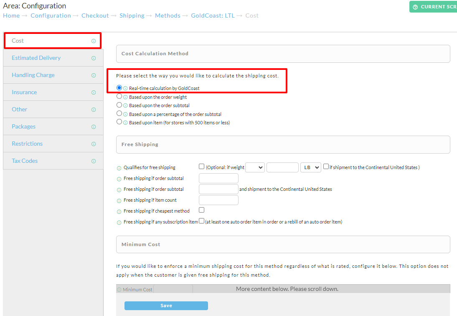457x316 pixels.
Task: Click Free shipping if item count field
Action: click(218, 200)
